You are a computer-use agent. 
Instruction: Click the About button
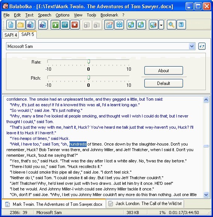pyautogui.click(x=163, y=71)
